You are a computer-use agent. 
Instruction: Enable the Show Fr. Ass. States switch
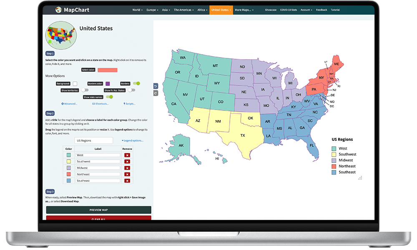point(132,90)
